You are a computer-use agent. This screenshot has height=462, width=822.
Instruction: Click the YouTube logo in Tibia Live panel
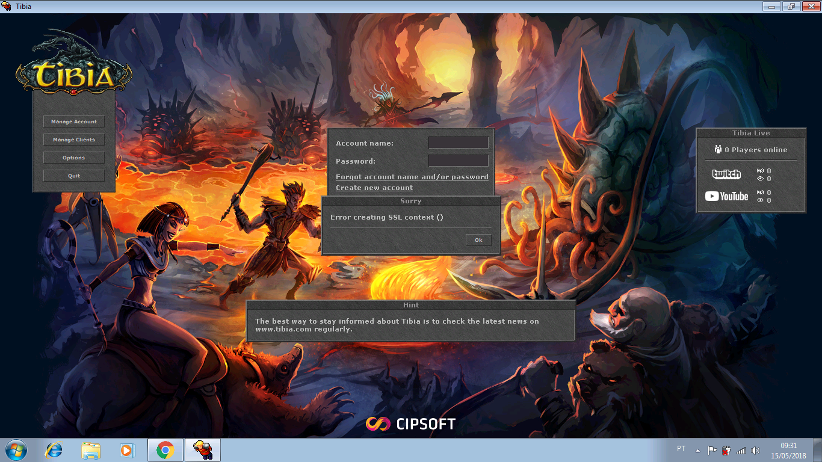coord(726,196)
